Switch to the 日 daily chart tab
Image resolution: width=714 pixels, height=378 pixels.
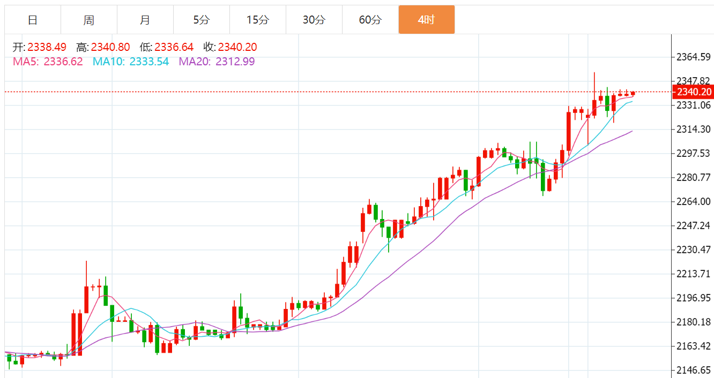click(x=33, y=20)
